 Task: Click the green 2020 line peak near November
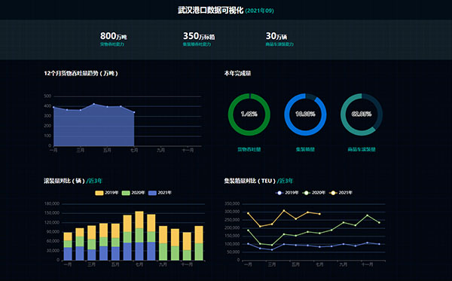(x=368, y=215)
